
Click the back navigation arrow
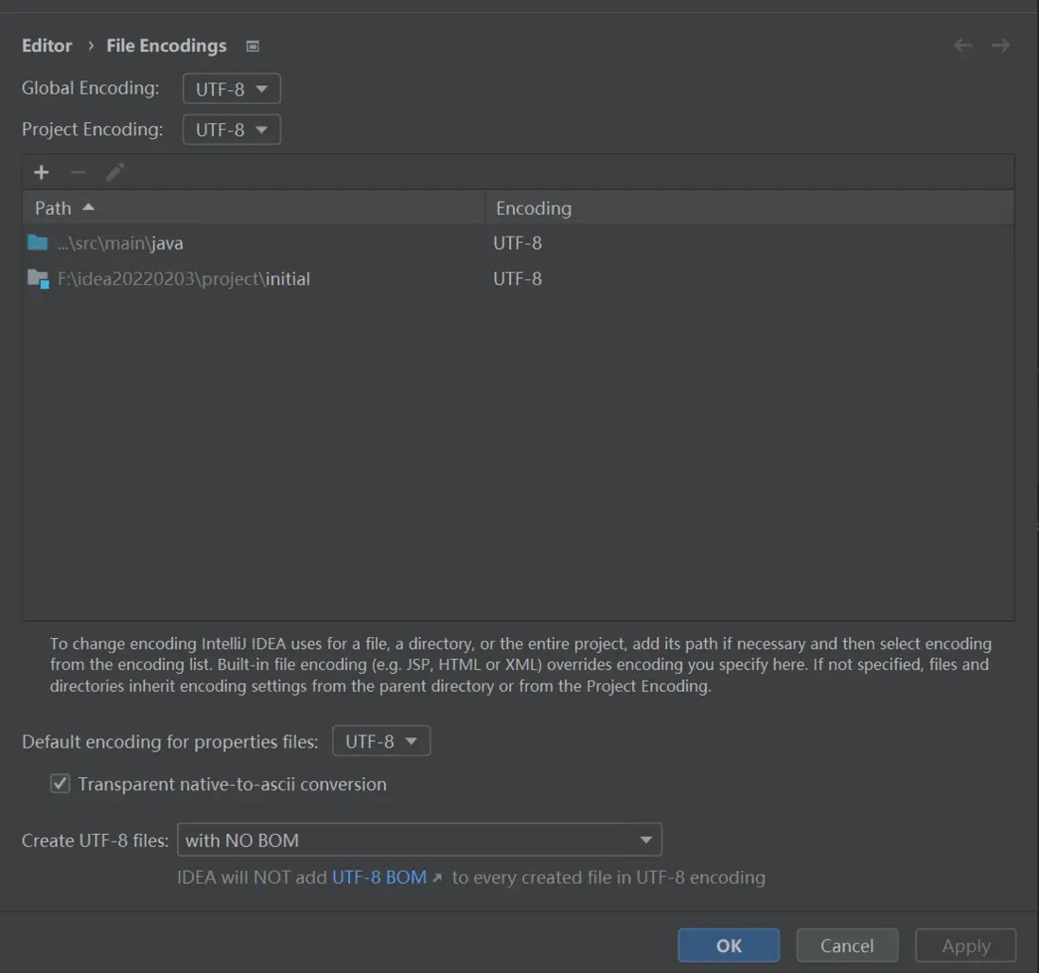(x=962, y=45)
